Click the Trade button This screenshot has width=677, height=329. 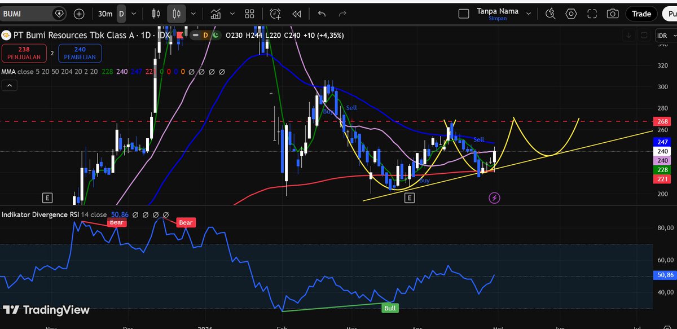(641, 14)
